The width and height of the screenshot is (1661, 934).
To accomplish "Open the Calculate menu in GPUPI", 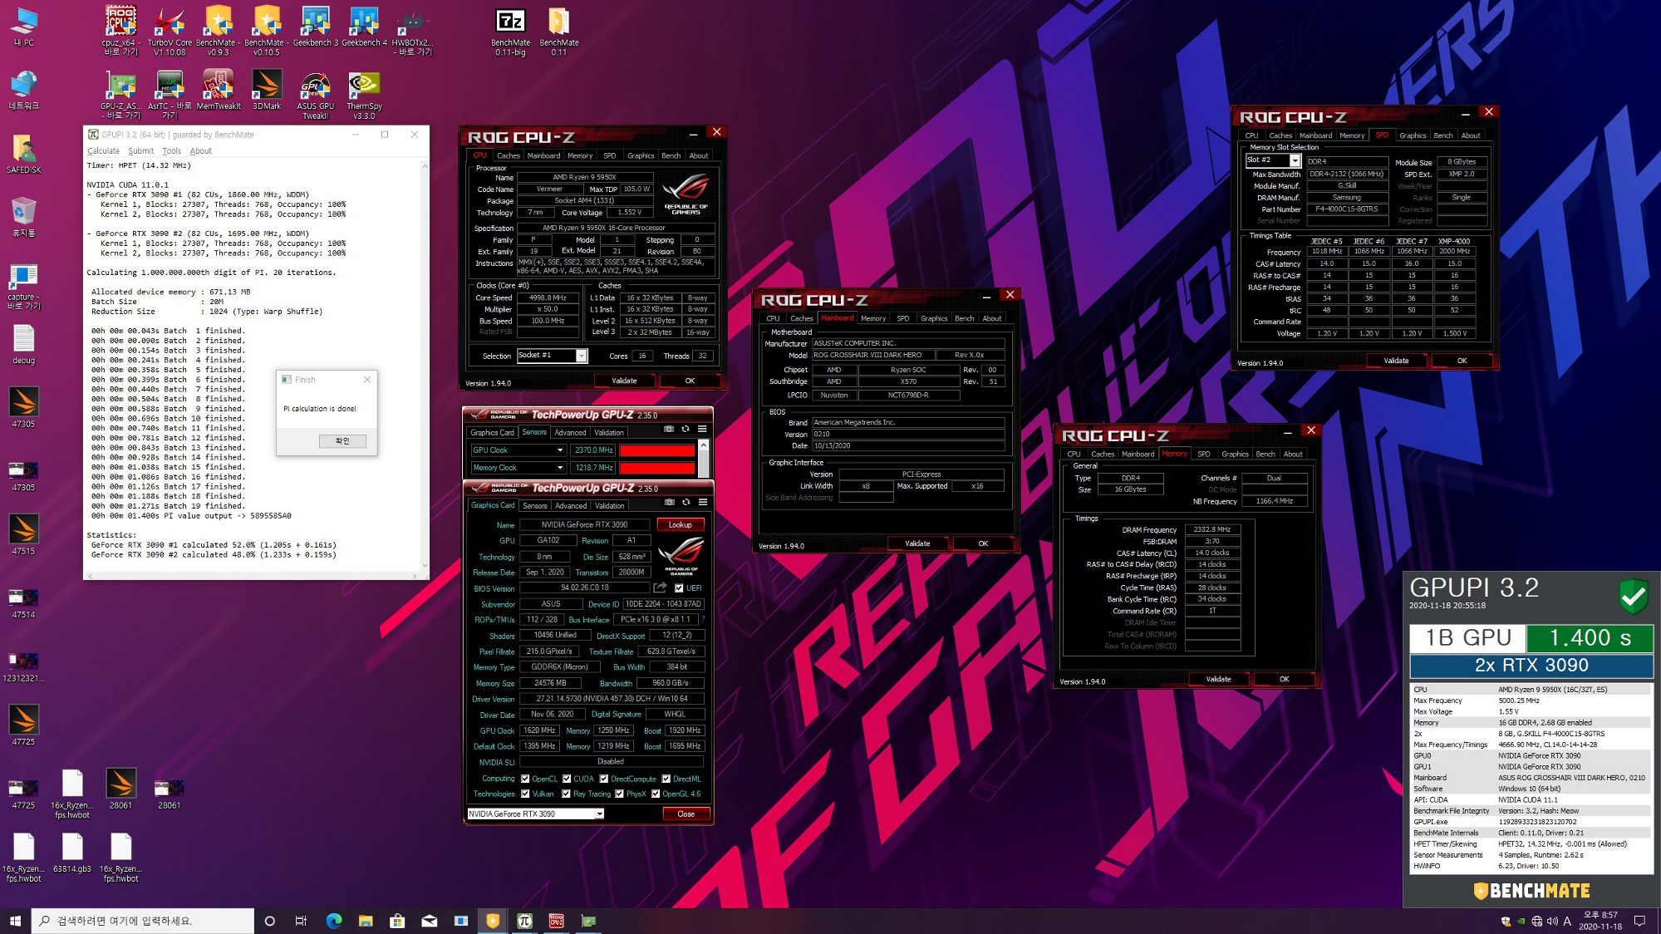I will 103,151.
